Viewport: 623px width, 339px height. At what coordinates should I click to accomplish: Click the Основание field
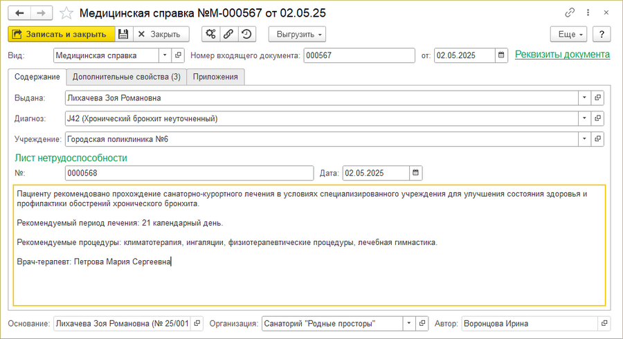point(123,324)
